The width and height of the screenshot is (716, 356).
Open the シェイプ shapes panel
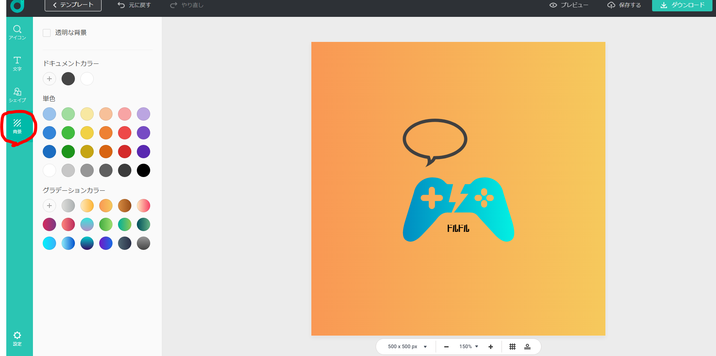click(x=17, y=95)
